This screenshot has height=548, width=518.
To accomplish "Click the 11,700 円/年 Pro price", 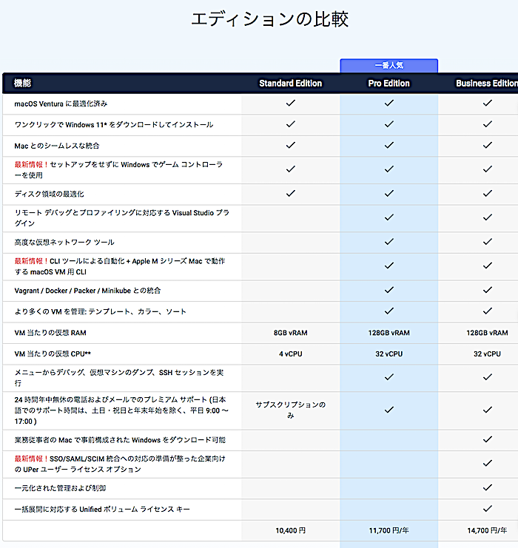I will [388, 530].
